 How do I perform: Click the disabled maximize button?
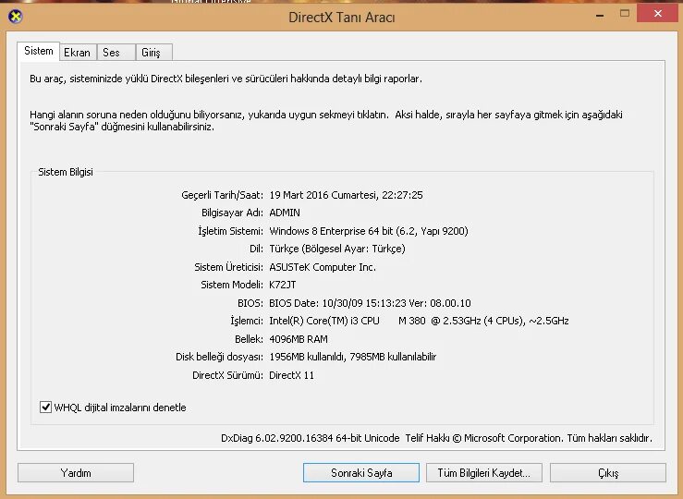point(625,14)
